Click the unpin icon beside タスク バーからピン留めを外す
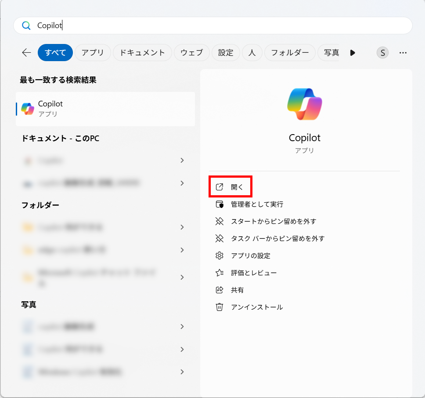 [219, 238]
